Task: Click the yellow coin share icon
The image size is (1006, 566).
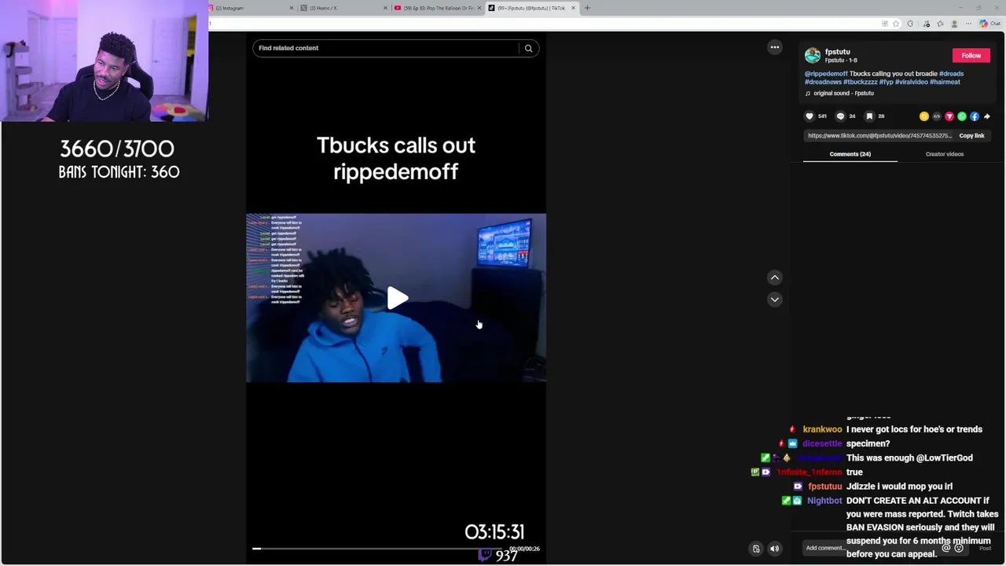Action: pyautogui.click(x=924, y=116)
